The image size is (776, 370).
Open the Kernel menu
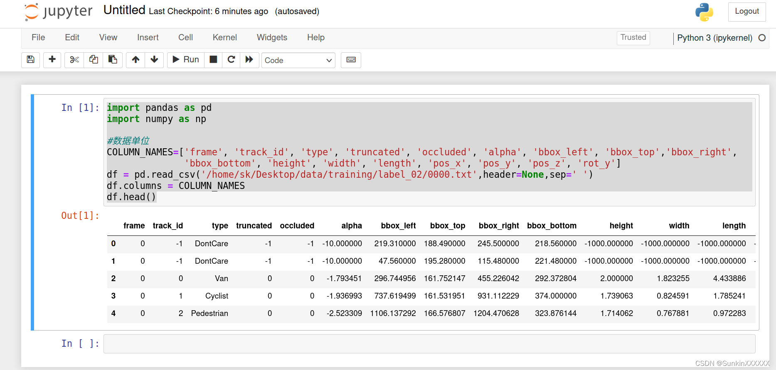[x=224, y=37]
